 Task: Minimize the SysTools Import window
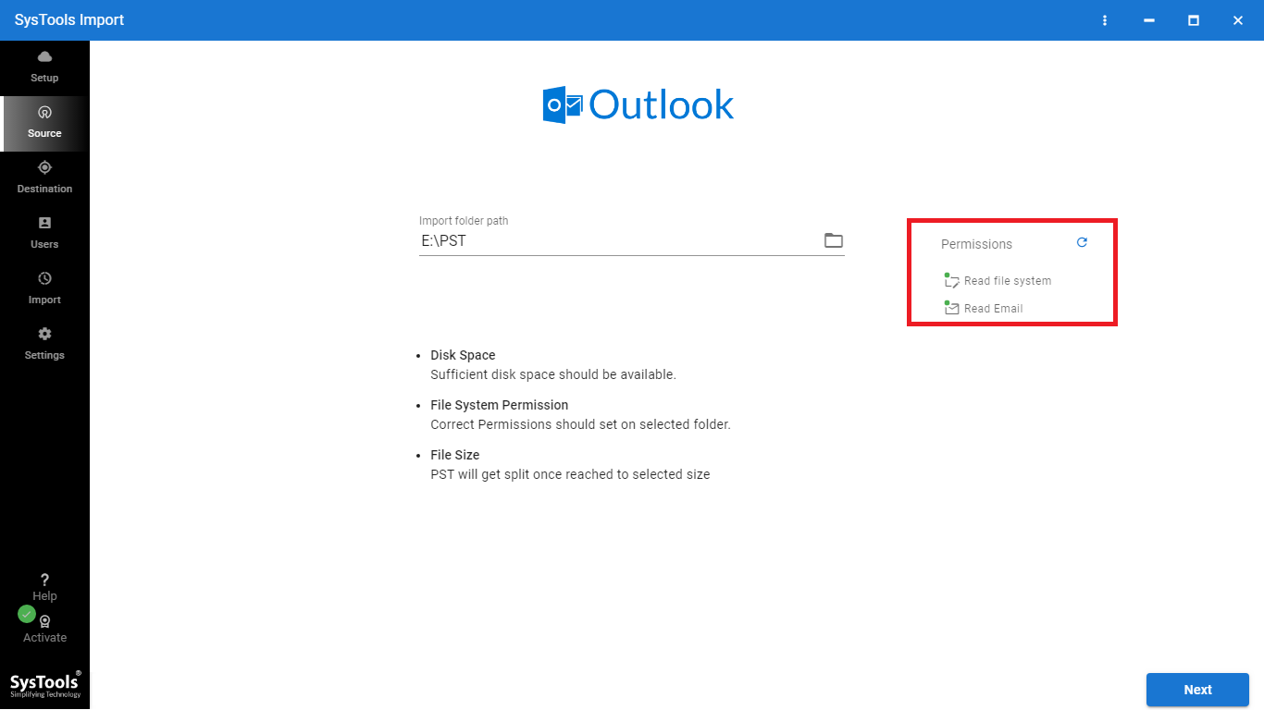1149,20
